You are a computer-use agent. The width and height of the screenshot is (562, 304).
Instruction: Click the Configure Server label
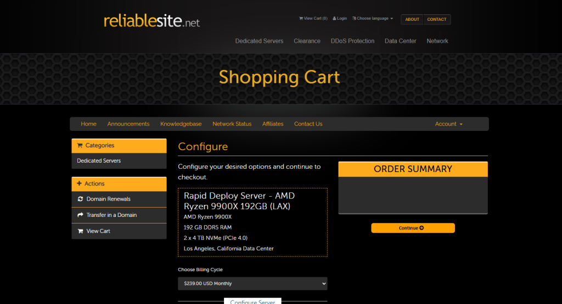point(252,301)
